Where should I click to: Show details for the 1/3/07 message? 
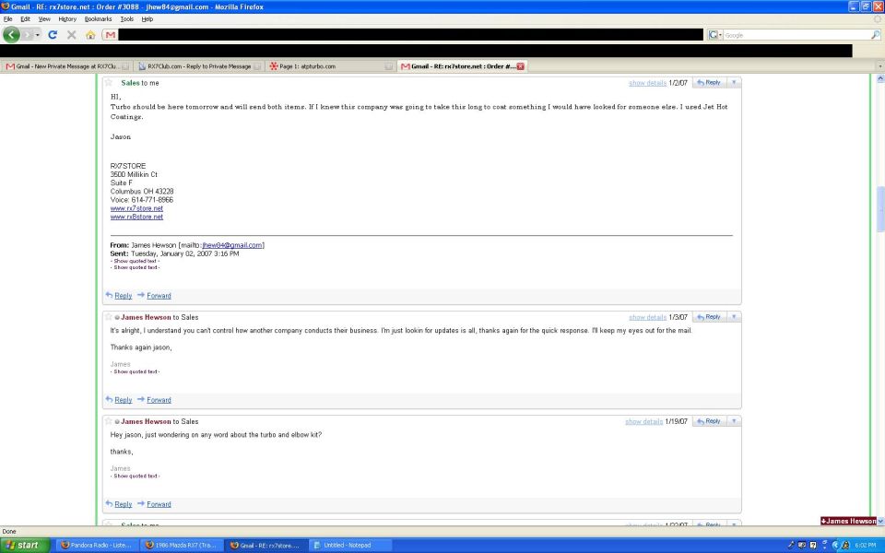tap(647, 317)
